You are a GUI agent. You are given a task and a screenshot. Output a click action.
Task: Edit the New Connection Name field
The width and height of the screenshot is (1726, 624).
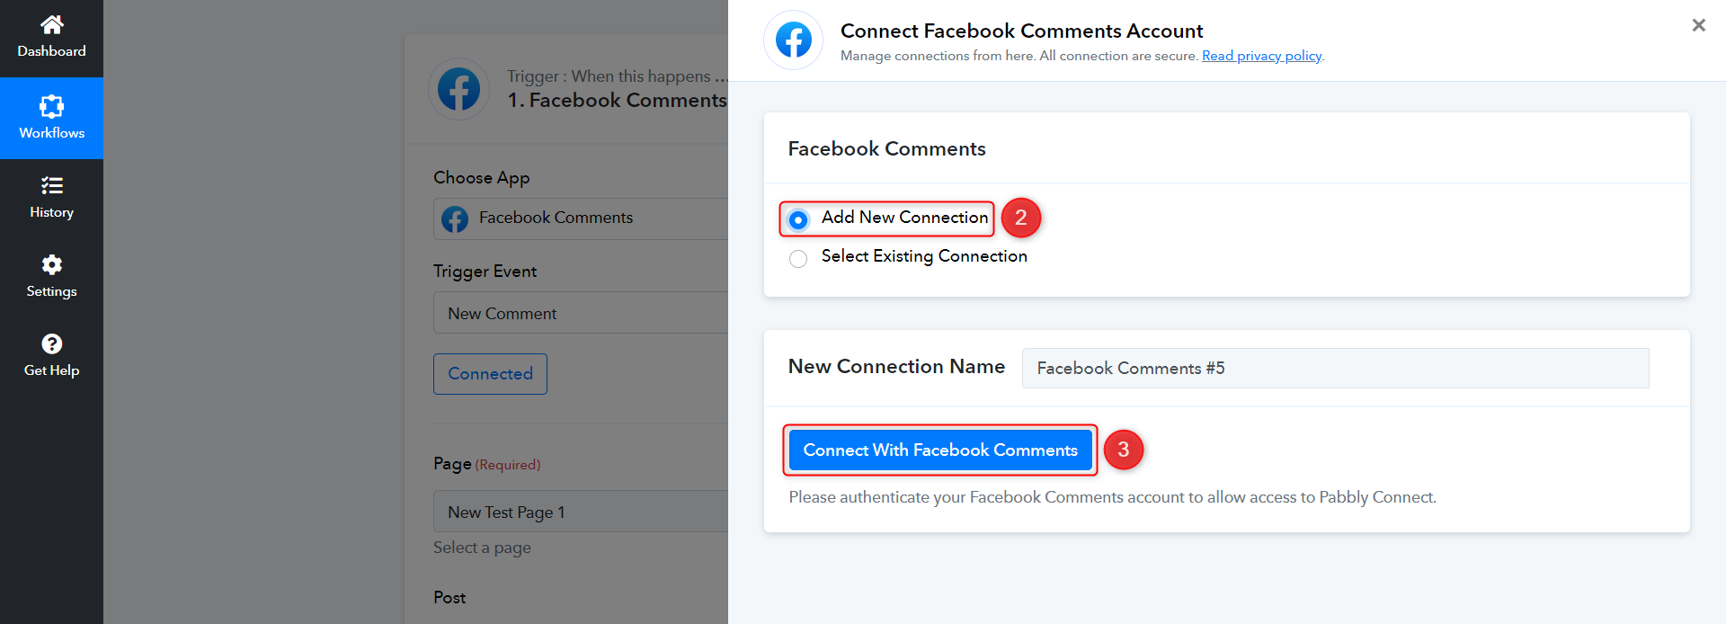(x=1335, y=368)
